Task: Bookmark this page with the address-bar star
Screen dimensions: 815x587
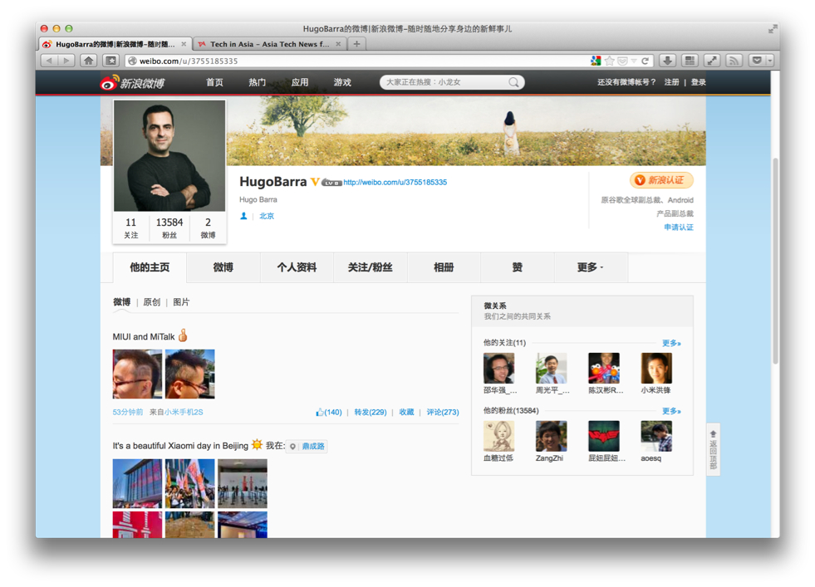Action: pyautogui.click(x=610, y=61)
